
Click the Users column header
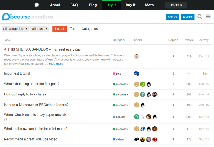138,40
